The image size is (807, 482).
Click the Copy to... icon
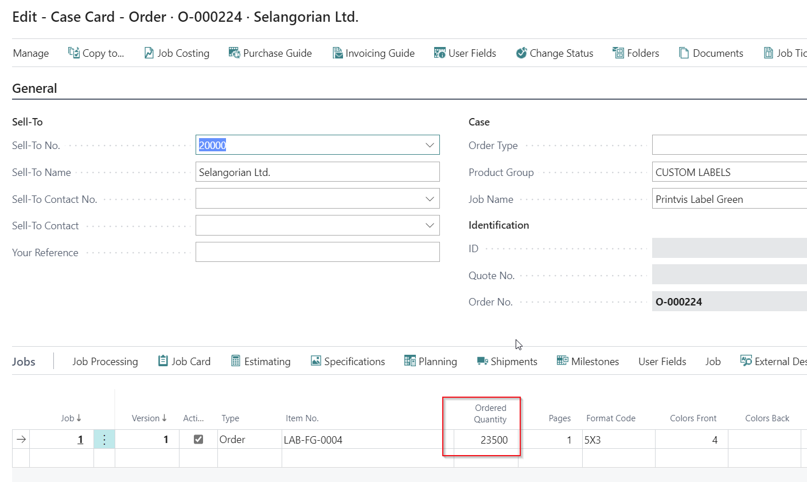74,53
